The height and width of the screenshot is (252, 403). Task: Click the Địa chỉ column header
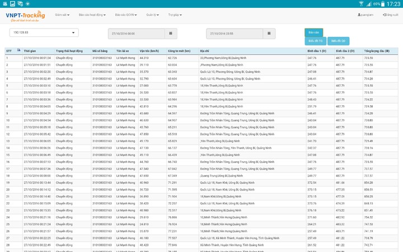204,51
